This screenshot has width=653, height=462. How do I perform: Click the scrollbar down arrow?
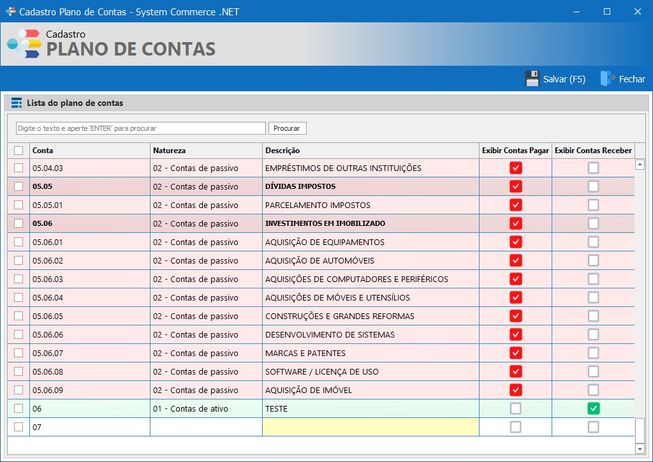tap(640, 448)
